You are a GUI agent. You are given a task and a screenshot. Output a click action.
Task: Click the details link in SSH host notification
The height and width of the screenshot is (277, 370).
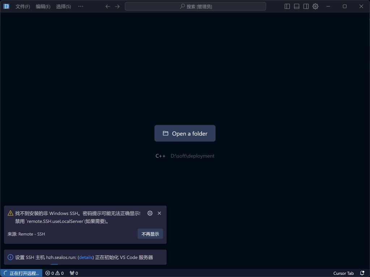pyautogui.click(x=86, y=257)
